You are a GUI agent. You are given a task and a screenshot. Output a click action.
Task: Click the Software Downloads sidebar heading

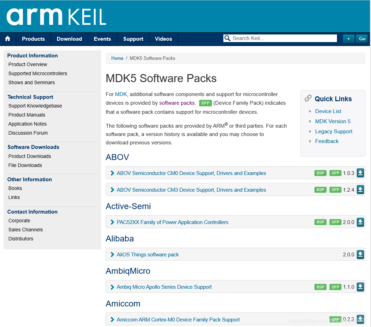33,147
